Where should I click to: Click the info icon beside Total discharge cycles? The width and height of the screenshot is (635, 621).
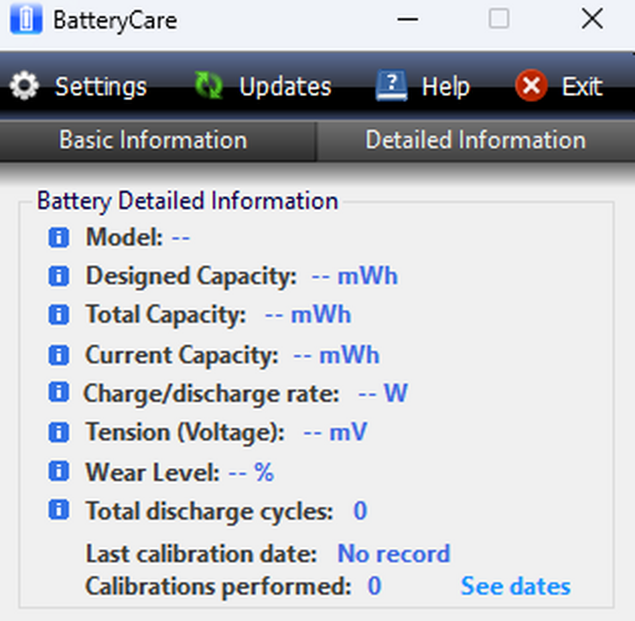coord(59,510)
